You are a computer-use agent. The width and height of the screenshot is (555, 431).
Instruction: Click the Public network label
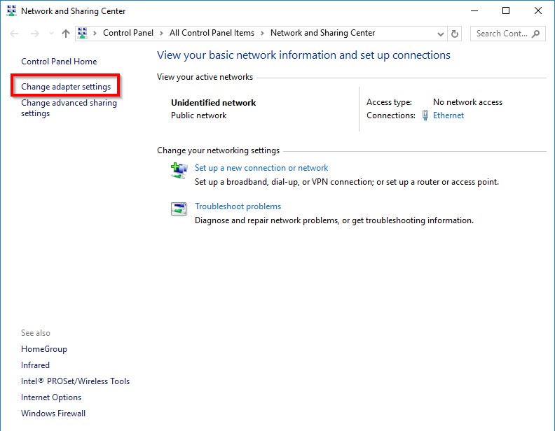tap(198, 115)
